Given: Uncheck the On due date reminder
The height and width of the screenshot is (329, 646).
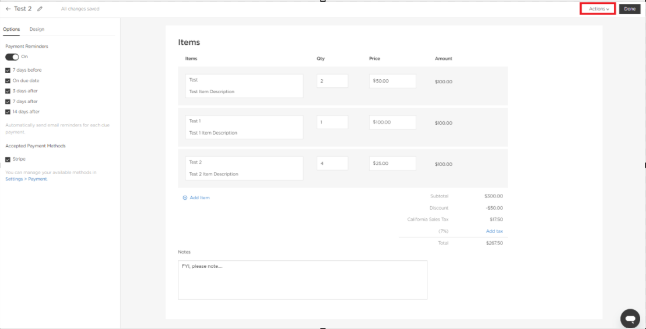Looking at the screenshot, I should (8, 80).
